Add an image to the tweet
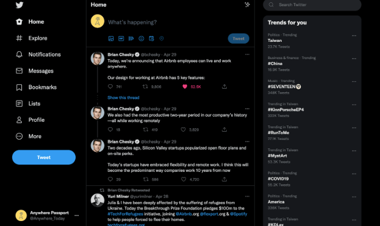 111,39
